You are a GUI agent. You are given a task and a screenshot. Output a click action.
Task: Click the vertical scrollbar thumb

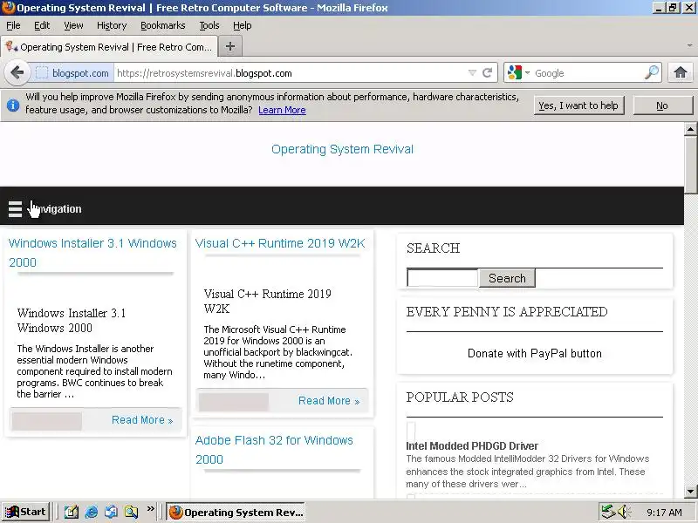690,165
